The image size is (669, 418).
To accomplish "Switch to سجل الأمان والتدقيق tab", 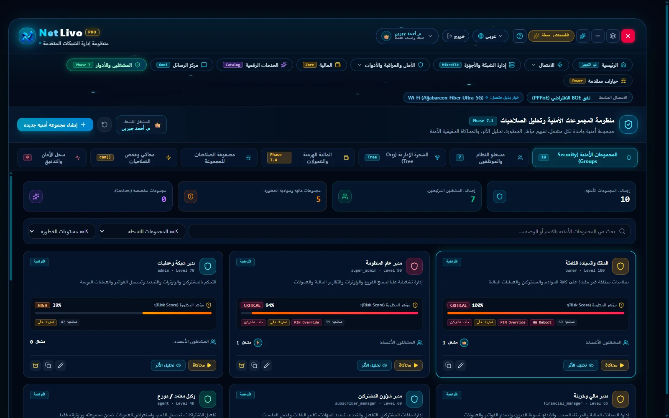I will 52,158.
